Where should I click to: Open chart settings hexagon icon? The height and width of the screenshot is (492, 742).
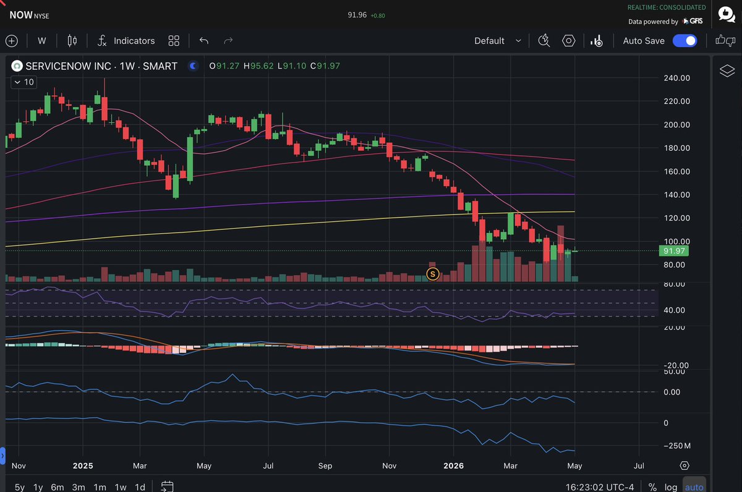click(x=569, y=41)
